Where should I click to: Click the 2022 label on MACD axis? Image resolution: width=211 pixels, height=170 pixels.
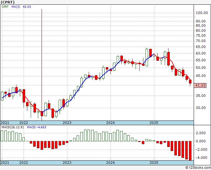[x=24, y=163]
